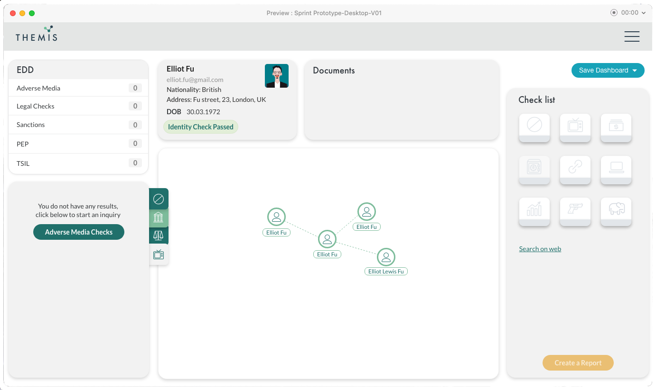
Task: Open the safe vault checklist tile
Action: point(534,168)
